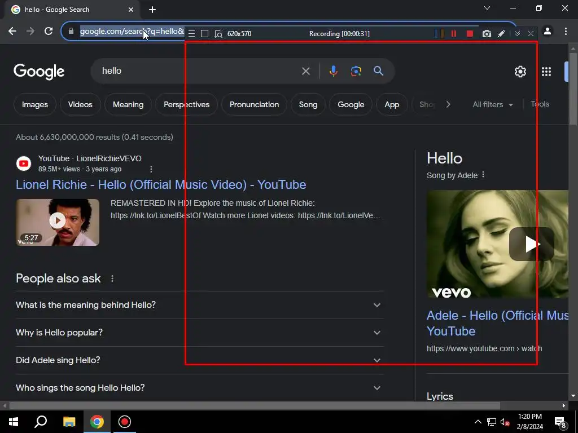This screenshot has width=578, height=433.
Task: Show hidden system tray icons
Action: click(478, 422)
